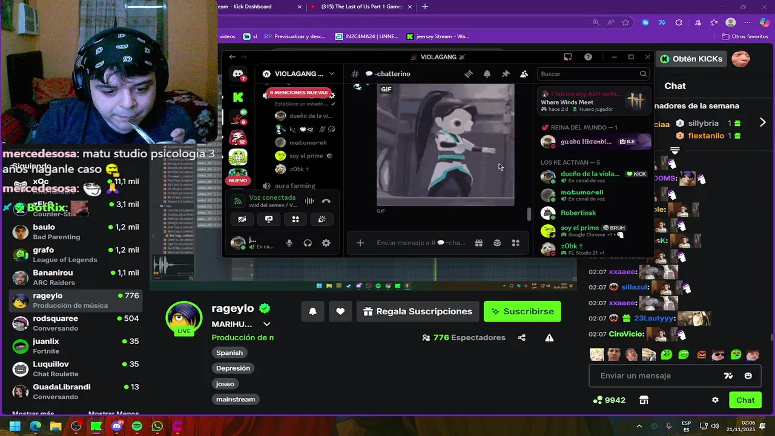Open the IN2C4MA24 | UNNE bookmark
The height and width of the screenshot is (436, 775).
tap(367, 36)
